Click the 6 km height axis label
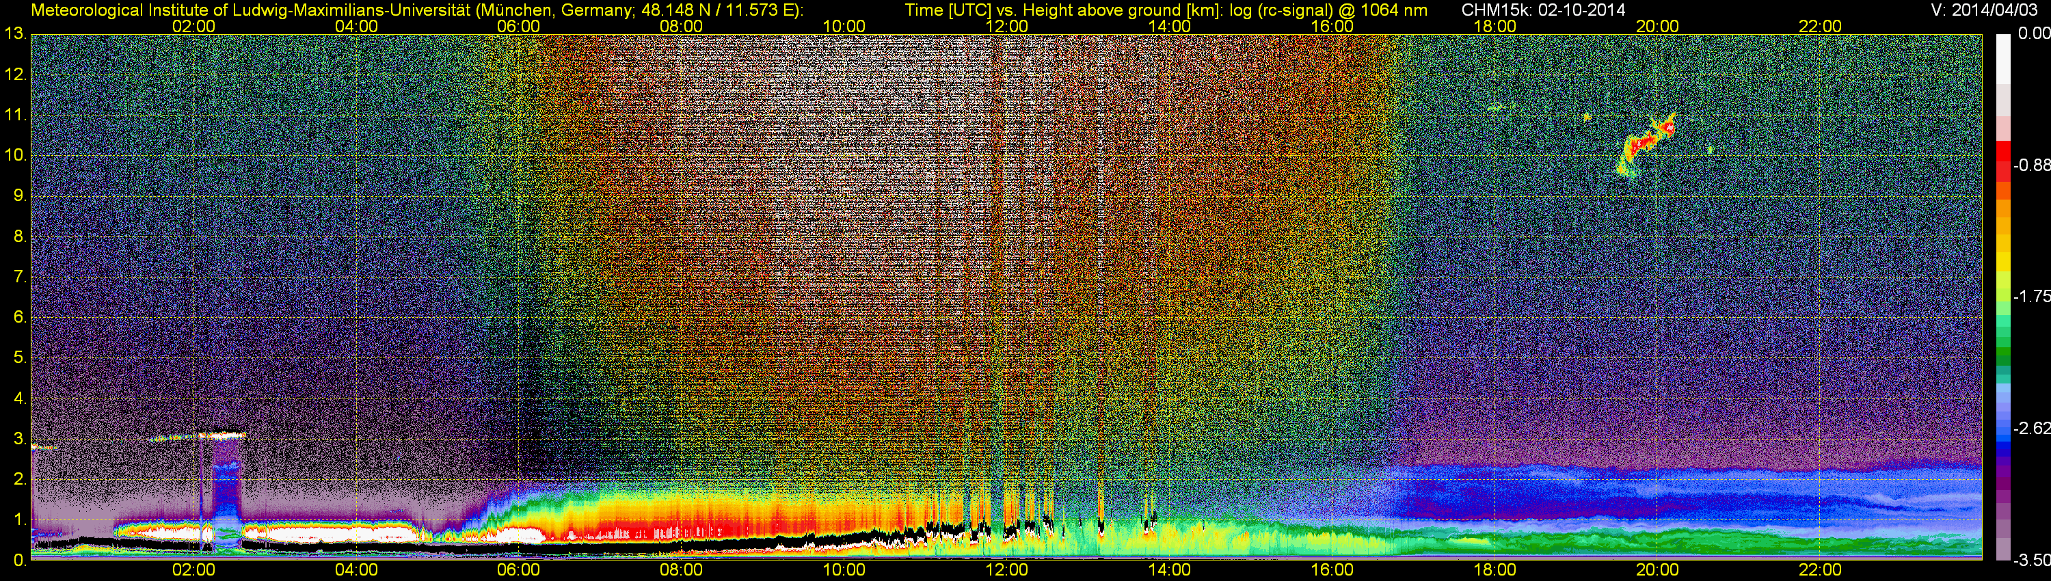The width and height of the screenshot is (2051, 581). (19, 318)
